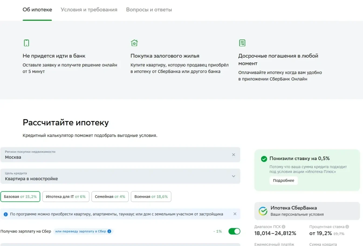Click the 'Ежемесячный платёж' label
Image resolution: width=363 pixels, height=246 pixels.
[x=274, y=244]
